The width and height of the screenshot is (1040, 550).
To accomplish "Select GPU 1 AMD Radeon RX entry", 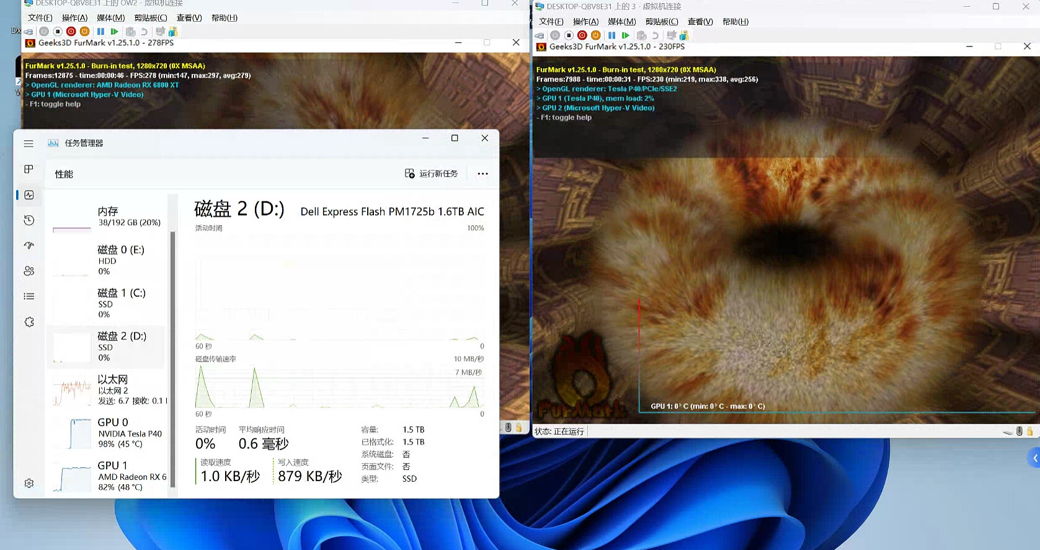I will point(107,476).
